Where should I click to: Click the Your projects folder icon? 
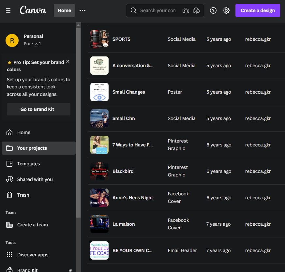pos(9,148)
